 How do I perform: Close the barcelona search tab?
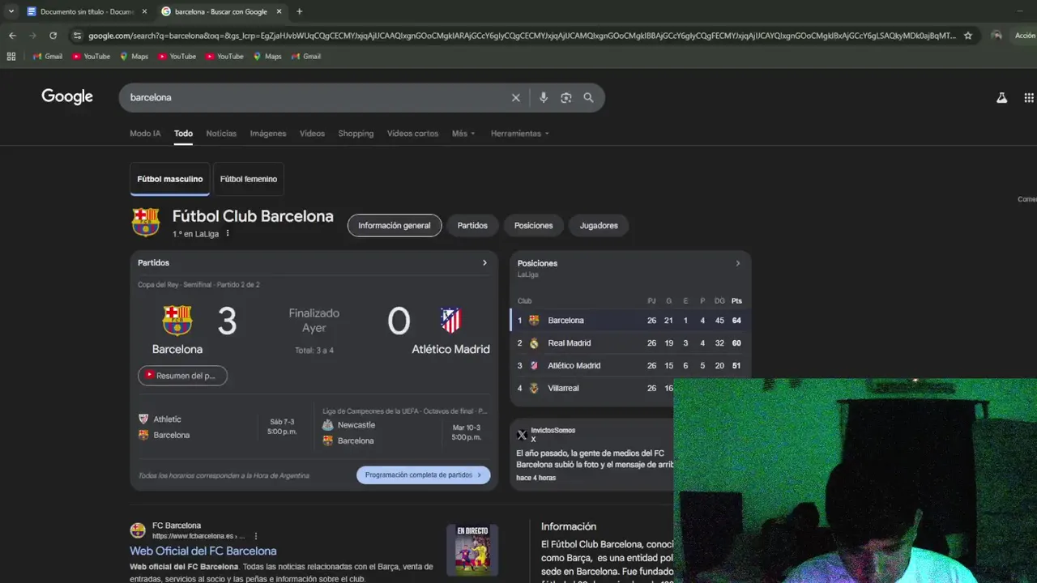coord(279,11)
